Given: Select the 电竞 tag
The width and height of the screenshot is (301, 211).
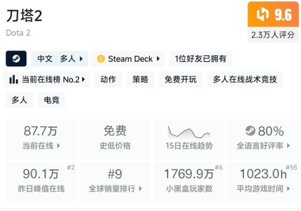Looking at the screenshot, I should (x=52, y=100).
